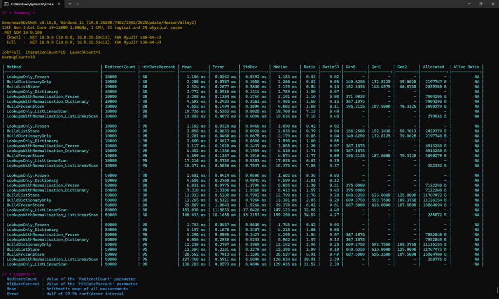The image size is (499, 299).
Task: Click the // * Legends * heading
Action: 18,274
